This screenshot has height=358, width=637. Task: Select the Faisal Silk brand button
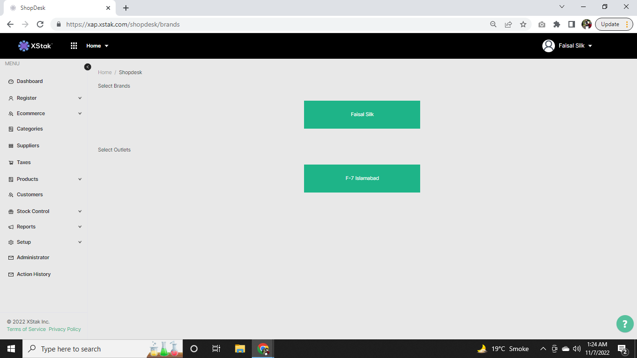(x=362, y=115)
